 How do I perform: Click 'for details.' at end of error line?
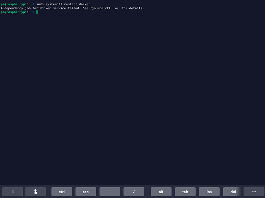tap(134, 8)
